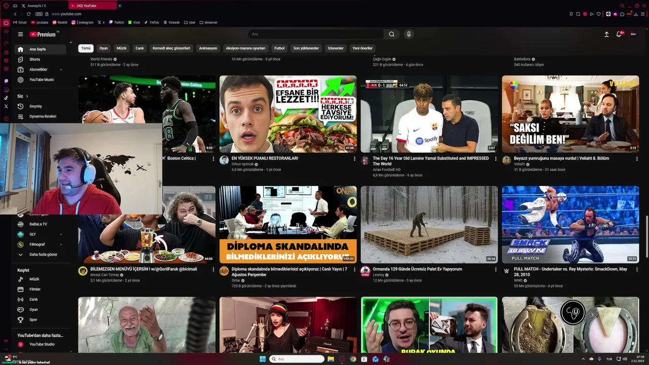The height and width of the screenshot is (365, 649).
Task: Start voice search with the microphone icon
Action: point(409,34)
